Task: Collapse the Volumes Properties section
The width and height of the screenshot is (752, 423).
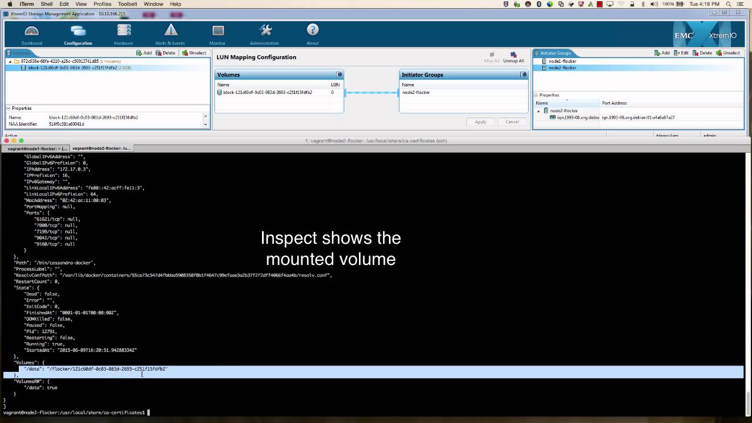Action: [9, 108]
